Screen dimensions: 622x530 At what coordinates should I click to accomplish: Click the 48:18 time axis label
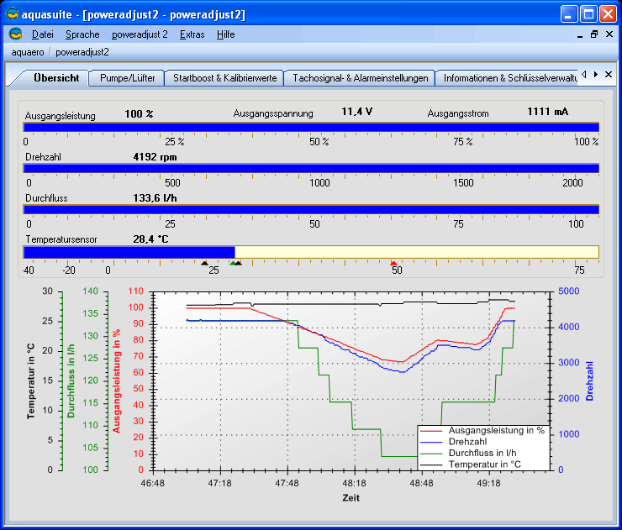click(354, 484)
